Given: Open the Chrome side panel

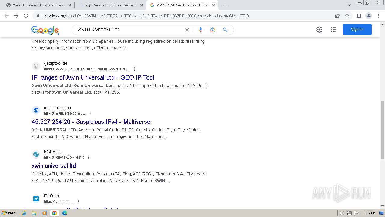Looking at the screenshot, I should tap(359, 16).
